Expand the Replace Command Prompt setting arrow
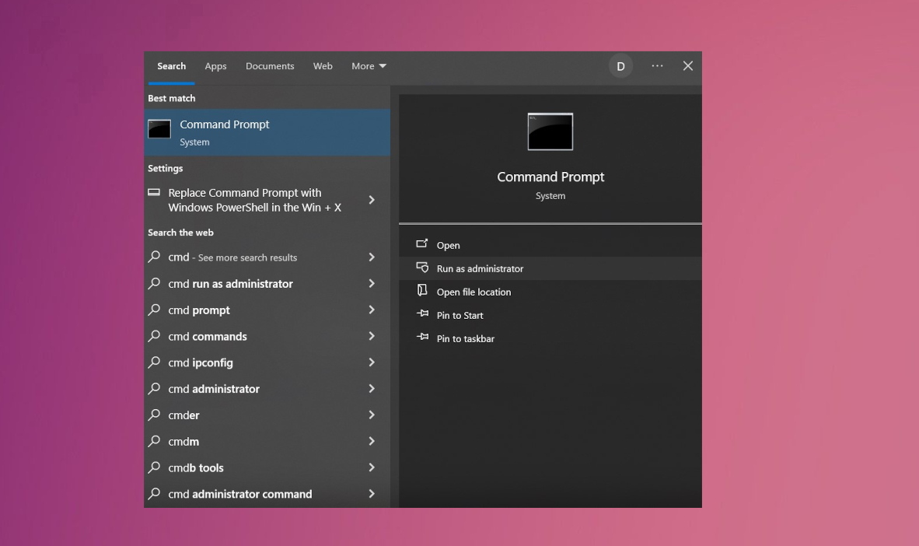The height and width of the screenshot is (546, 919). coord(372,200)
